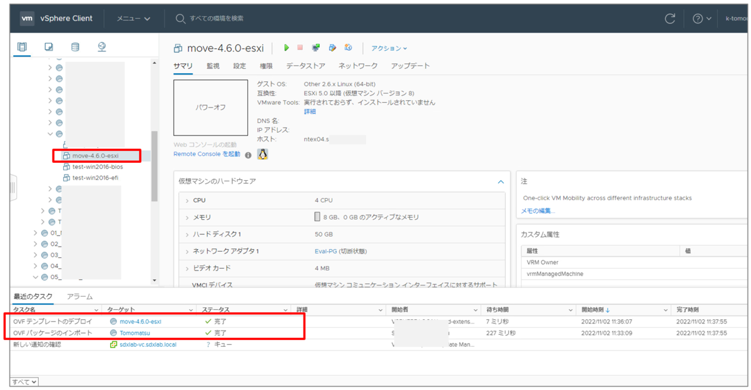Filter the ターゲット column dropdown arrow
The height and width of the screenshot is (390, 751).
tap(191, 310)
